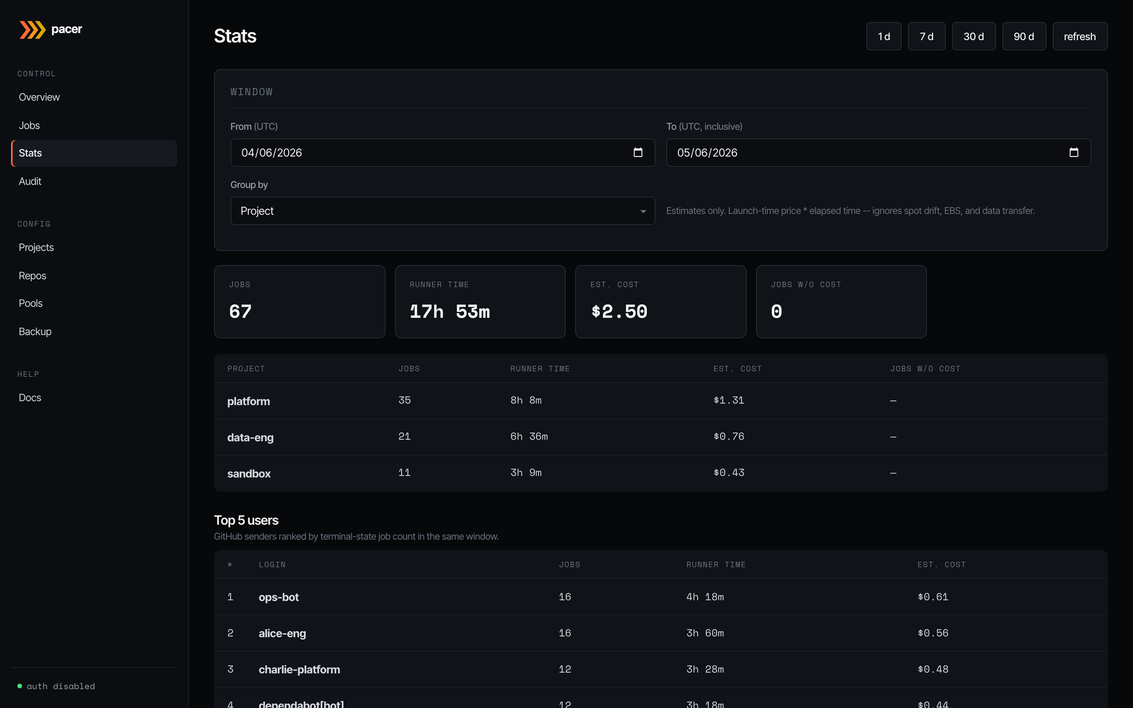Click the Top 5 users heading
1133x708 pixels.
click(x=246, y=520)
